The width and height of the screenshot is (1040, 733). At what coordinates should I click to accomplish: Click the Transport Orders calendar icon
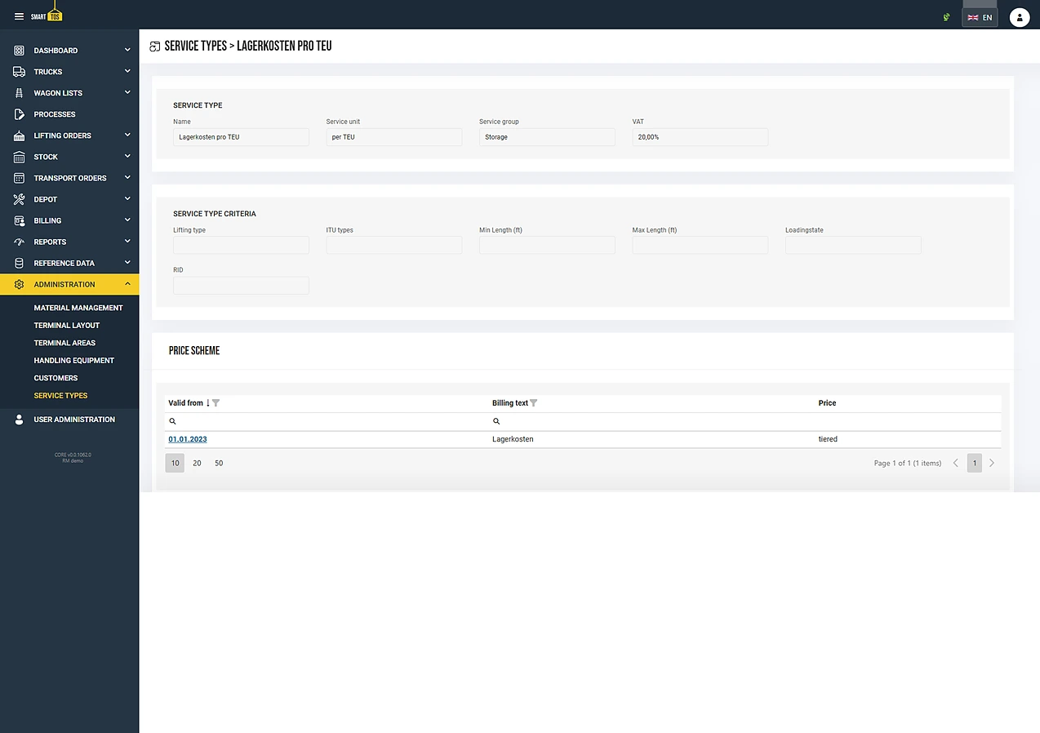[x=19, y=178]
